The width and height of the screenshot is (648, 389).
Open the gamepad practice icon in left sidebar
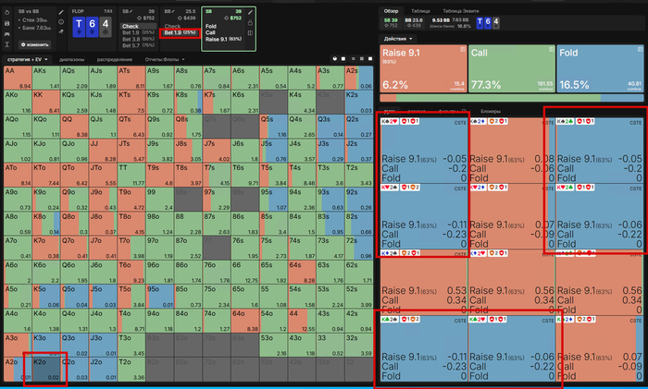click(7, 34)
